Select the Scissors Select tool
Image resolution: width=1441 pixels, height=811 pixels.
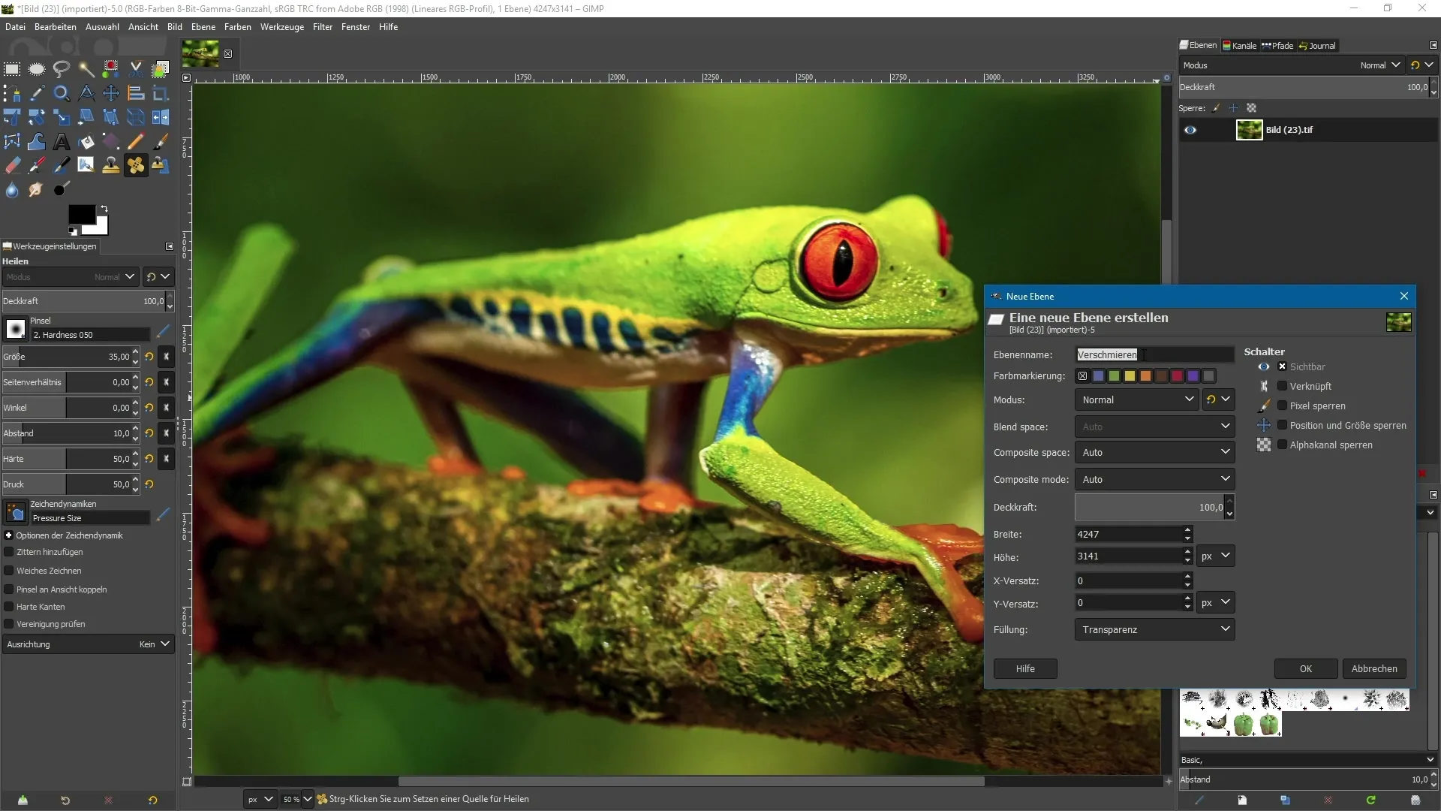136,70
